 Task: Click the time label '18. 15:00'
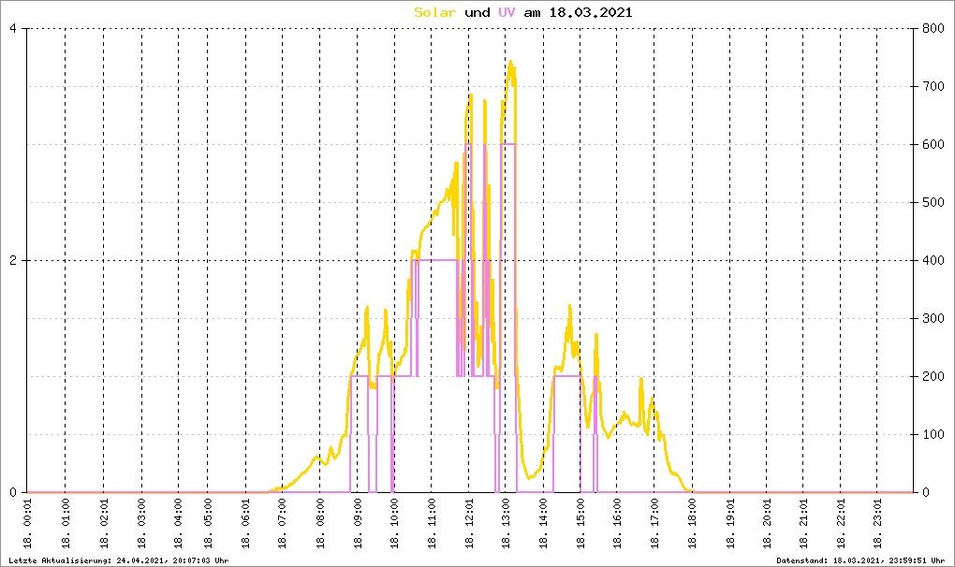coord(580,524)
